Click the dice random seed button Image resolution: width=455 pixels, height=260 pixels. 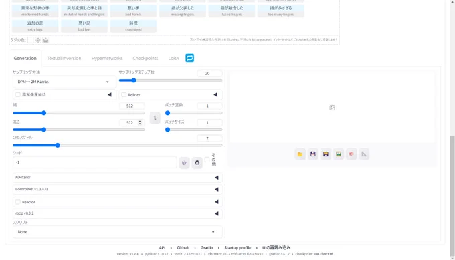click(184, 163)
